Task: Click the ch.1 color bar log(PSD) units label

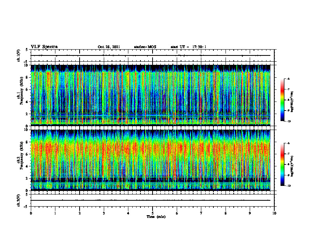Action: click(293, 102)
